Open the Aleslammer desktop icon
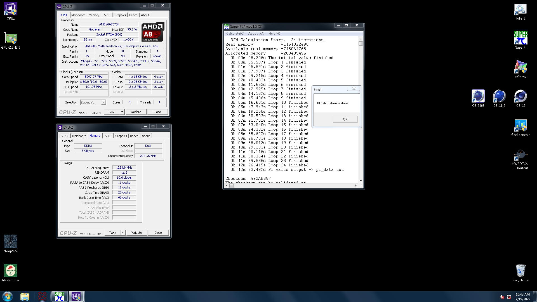Viewport: 537px width, 302px height. (11, 273)
